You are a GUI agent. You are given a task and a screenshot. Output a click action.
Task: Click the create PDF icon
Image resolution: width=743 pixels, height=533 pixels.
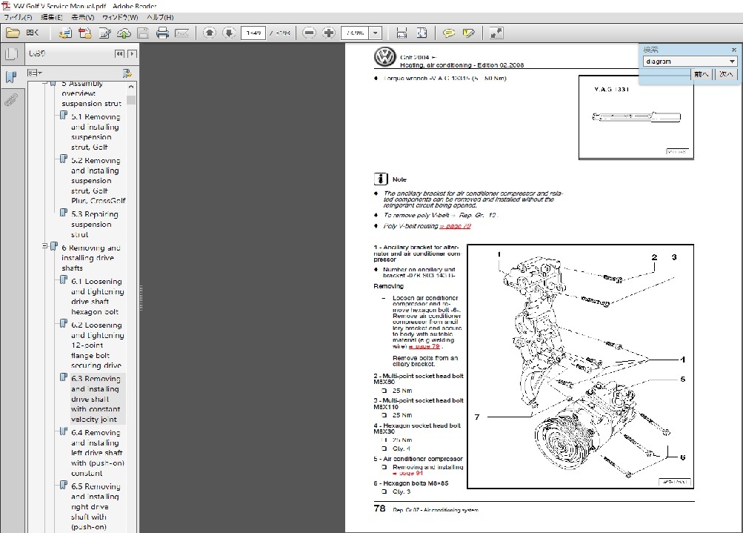click(x=85, y=33)
